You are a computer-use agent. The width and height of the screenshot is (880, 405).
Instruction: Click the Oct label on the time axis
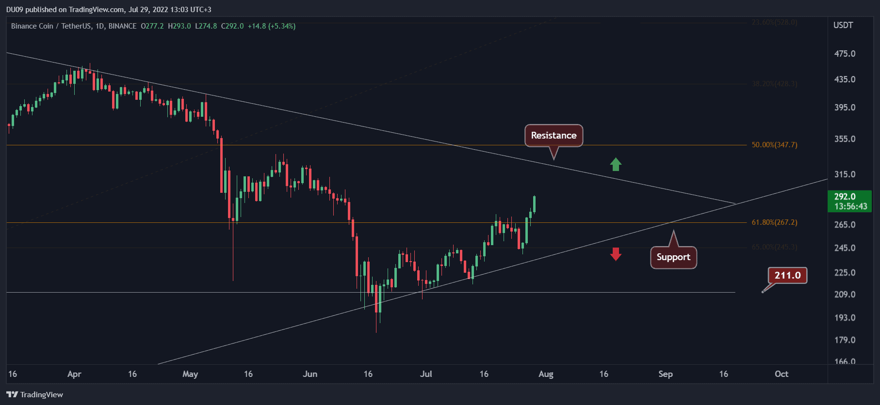point(782,374)
